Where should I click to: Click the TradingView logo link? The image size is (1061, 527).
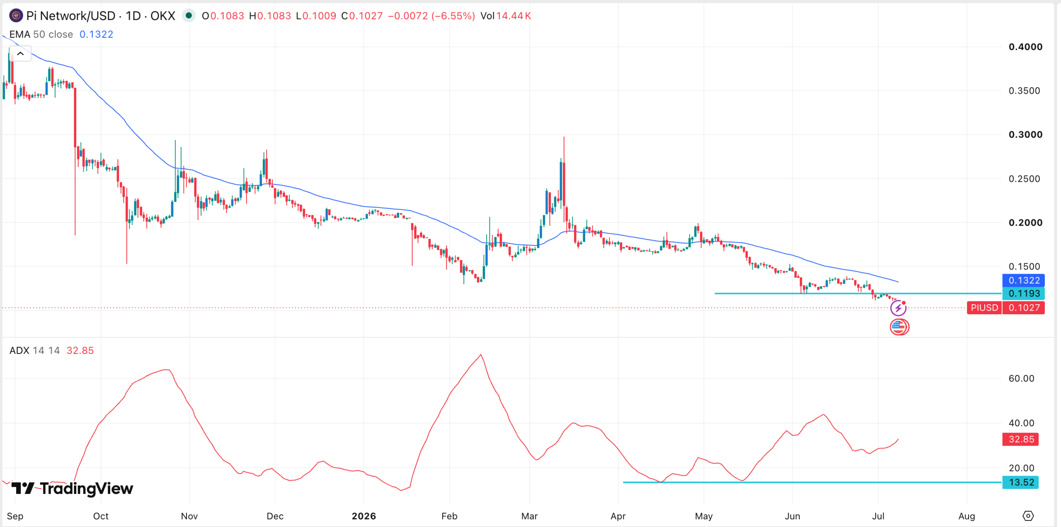coord(72,488)
